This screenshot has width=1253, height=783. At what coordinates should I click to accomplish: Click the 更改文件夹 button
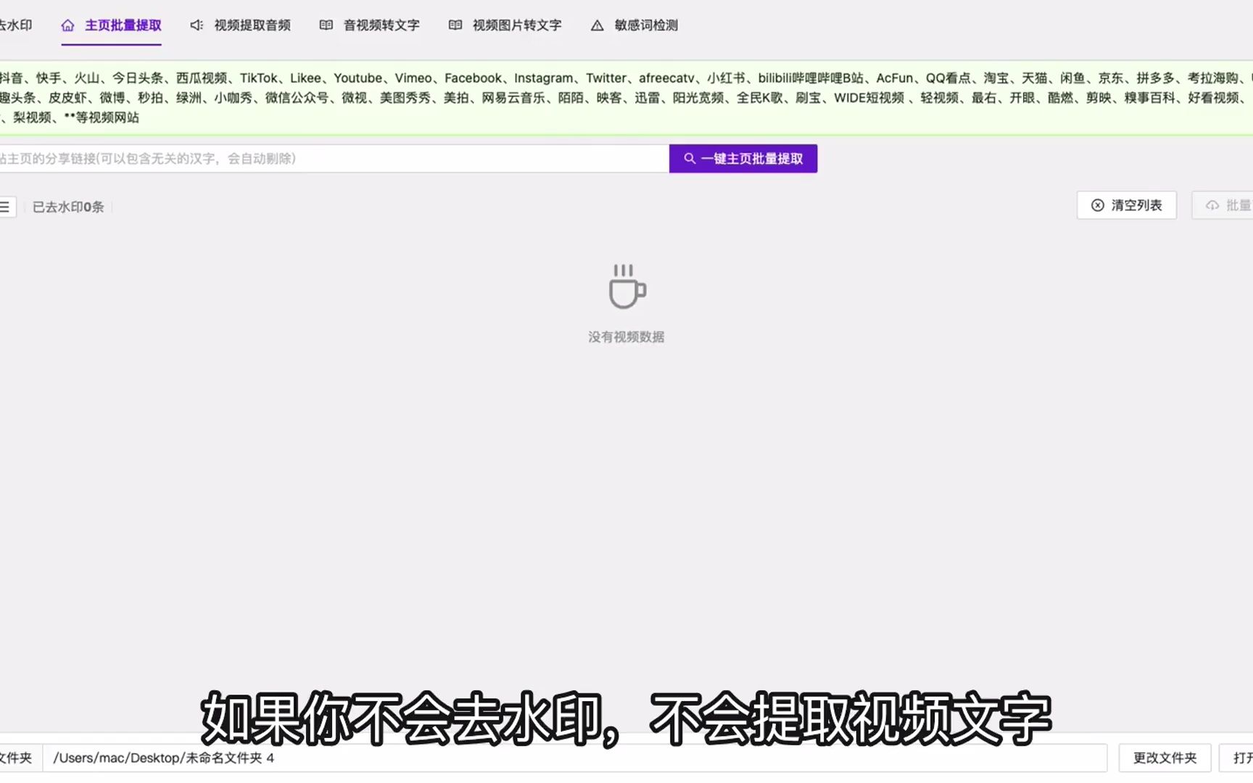click(x=1165, y=758)
